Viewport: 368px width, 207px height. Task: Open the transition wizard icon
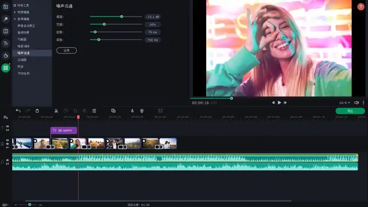[x=113, y=111]
